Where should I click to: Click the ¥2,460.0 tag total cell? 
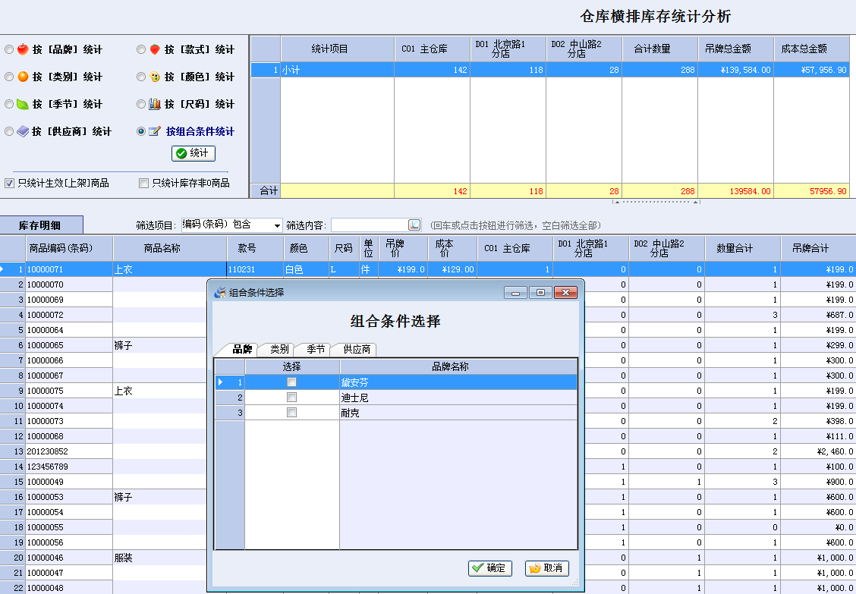click(818, 451)
